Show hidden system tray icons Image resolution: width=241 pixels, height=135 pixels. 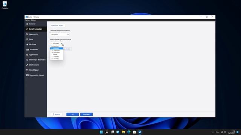point(213,132)
